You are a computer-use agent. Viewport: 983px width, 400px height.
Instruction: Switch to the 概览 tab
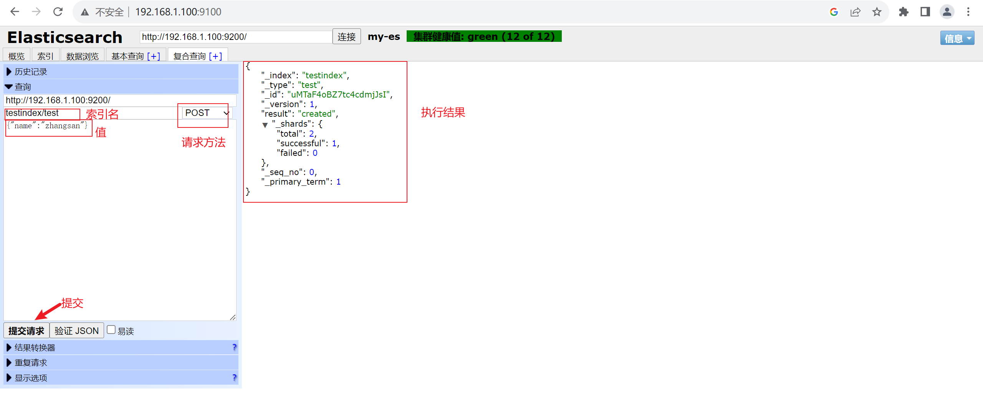pos(17,56)
